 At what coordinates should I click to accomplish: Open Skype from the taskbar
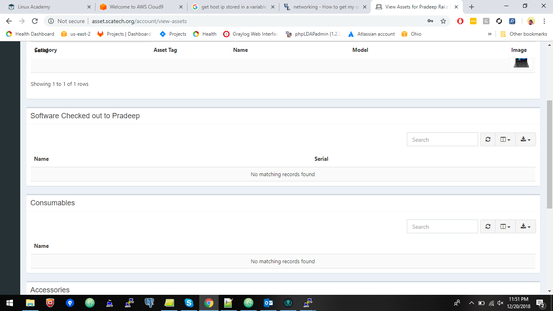click(x=189, y=302)
